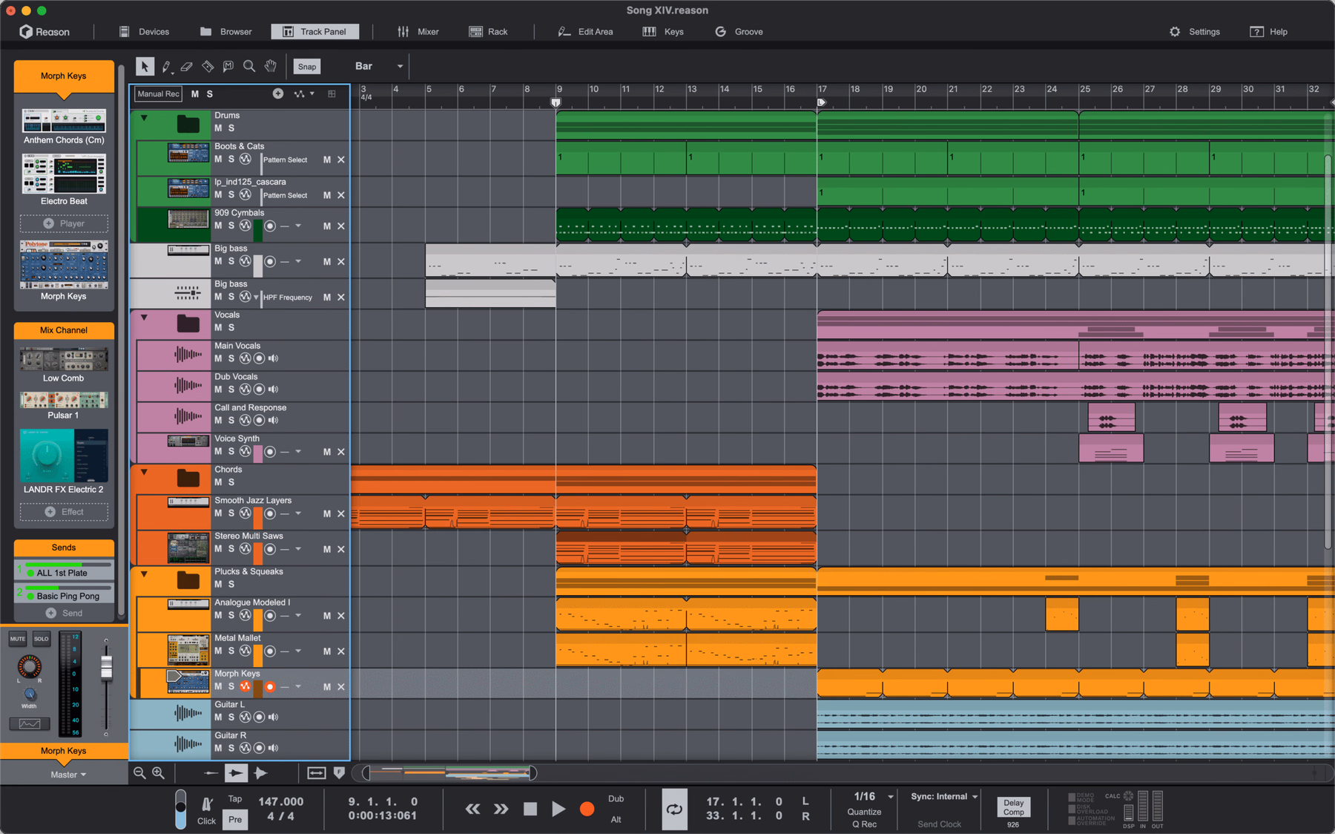Click the channel pan knob
This screenshot has width=1335, height=834.
tap(30, 666)
